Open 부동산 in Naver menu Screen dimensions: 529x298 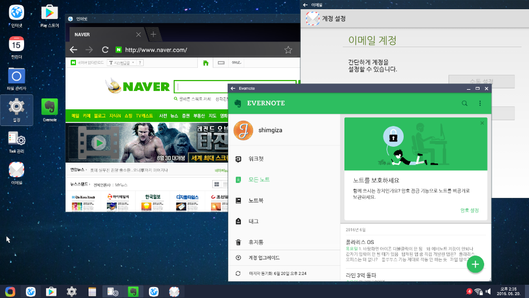pos(199,116)
